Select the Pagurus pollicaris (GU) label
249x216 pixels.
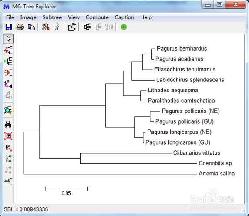185,121
